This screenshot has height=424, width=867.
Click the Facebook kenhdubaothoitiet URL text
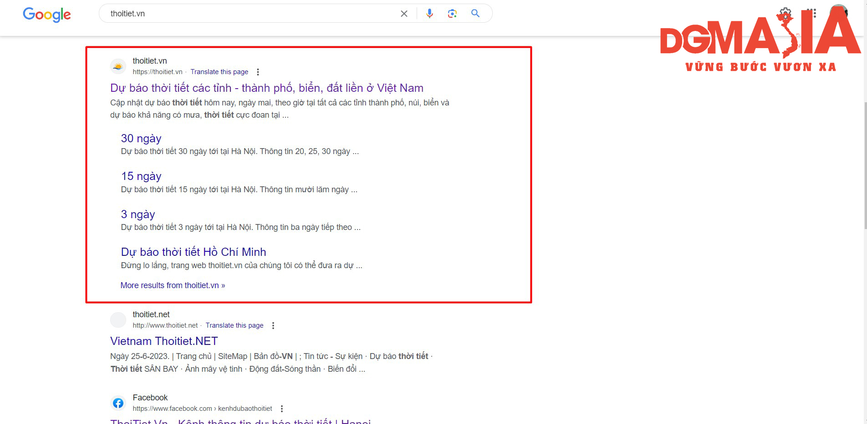[x=203, y=409]
